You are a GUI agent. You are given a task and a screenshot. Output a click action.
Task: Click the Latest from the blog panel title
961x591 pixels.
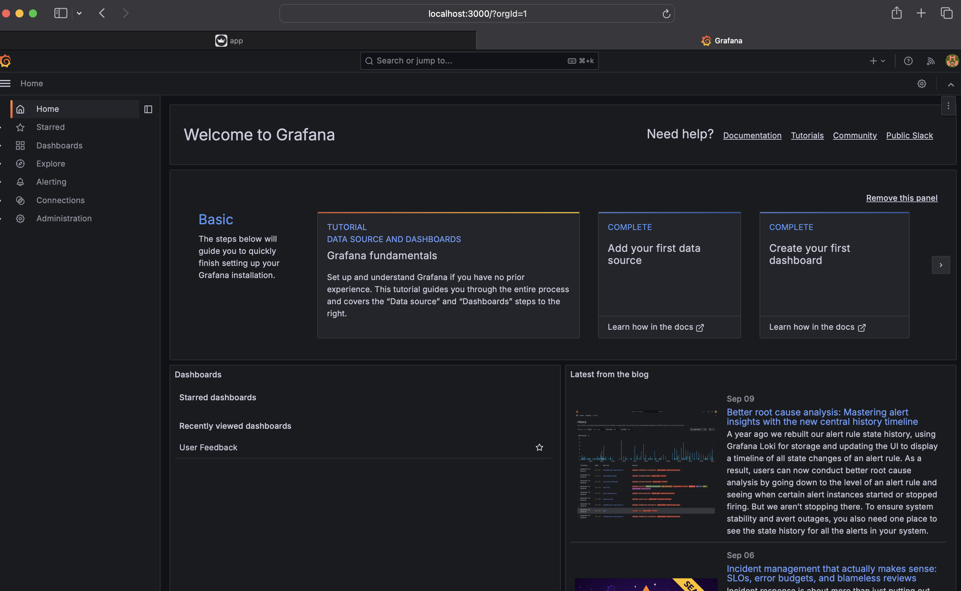coord(609,374)
